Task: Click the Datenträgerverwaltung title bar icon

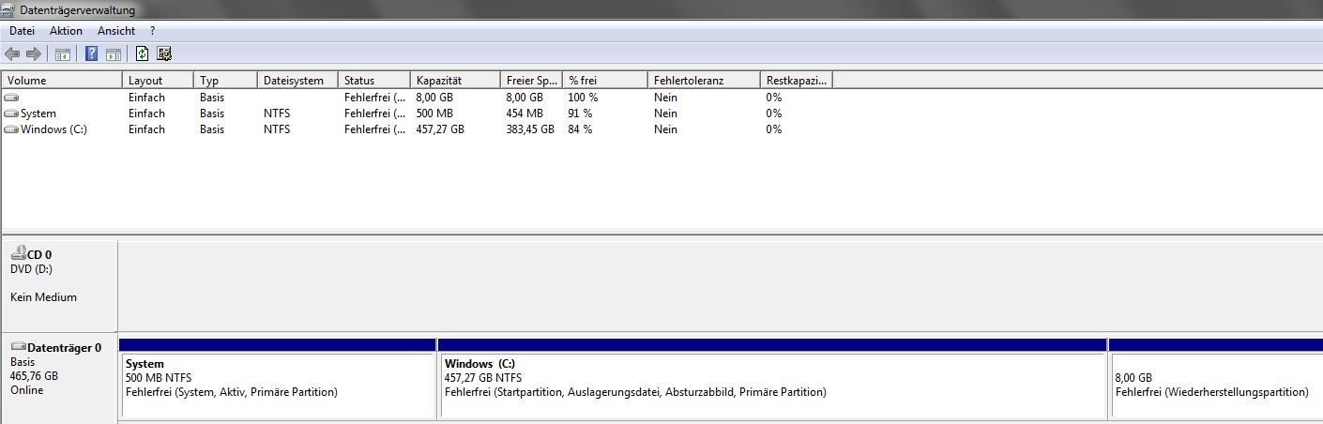Action: (x=9, y=10)
